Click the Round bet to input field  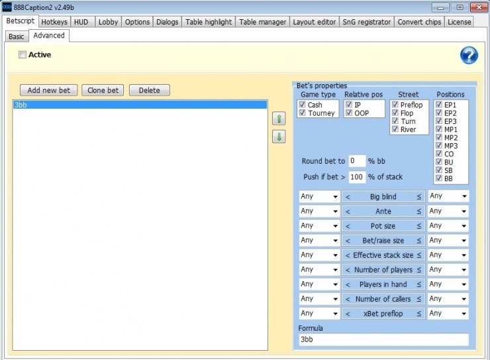coord(357,160)
